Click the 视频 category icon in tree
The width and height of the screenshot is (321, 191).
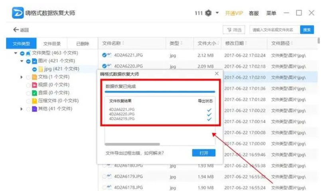pos(34,85)
